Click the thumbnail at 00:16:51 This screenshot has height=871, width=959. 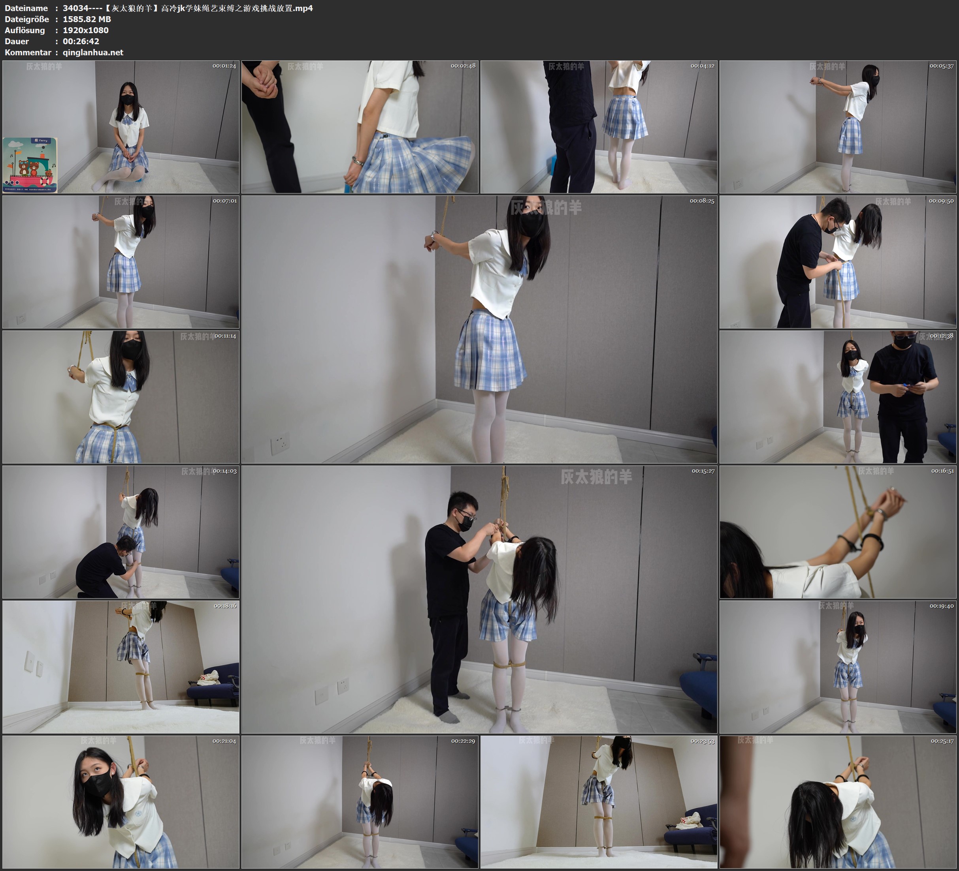coord(837,532)
